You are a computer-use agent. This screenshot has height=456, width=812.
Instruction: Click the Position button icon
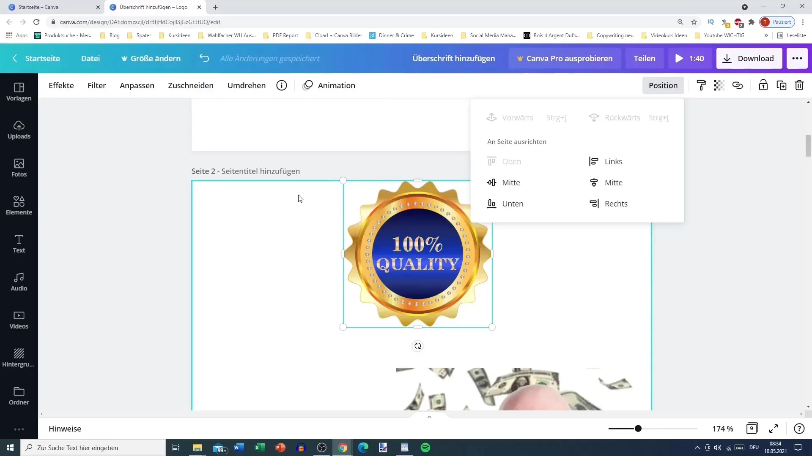(x=664, y=85)
